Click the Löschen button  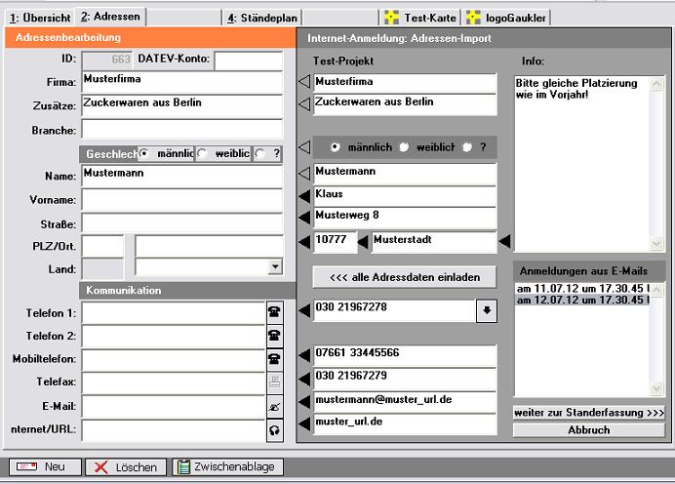coord(126,466)
